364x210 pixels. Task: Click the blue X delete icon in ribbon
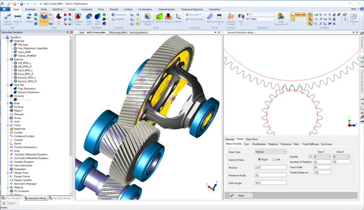[x=35, y=15]
